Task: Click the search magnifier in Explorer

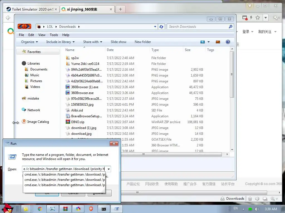Action: (230, 27)
